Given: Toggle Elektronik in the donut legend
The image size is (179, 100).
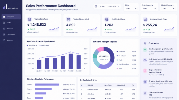Looking at the screenshot, I should click(x=121, y=52).
